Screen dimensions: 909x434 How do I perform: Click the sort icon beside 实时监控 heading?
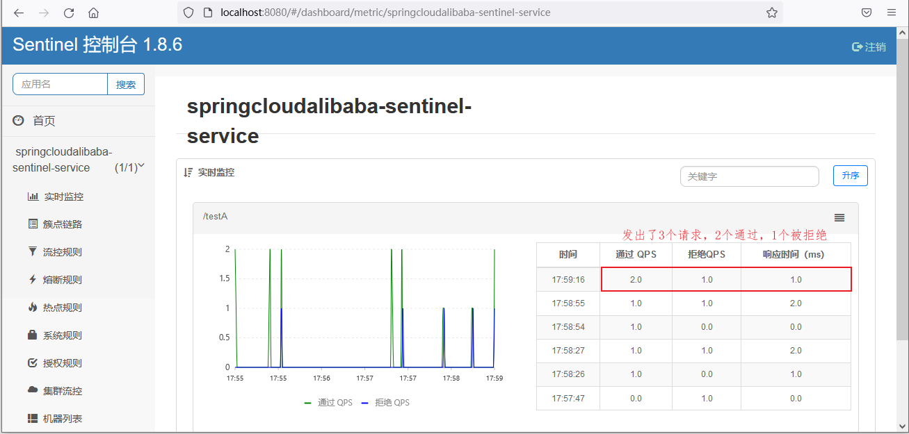click(x=188, y=172)
